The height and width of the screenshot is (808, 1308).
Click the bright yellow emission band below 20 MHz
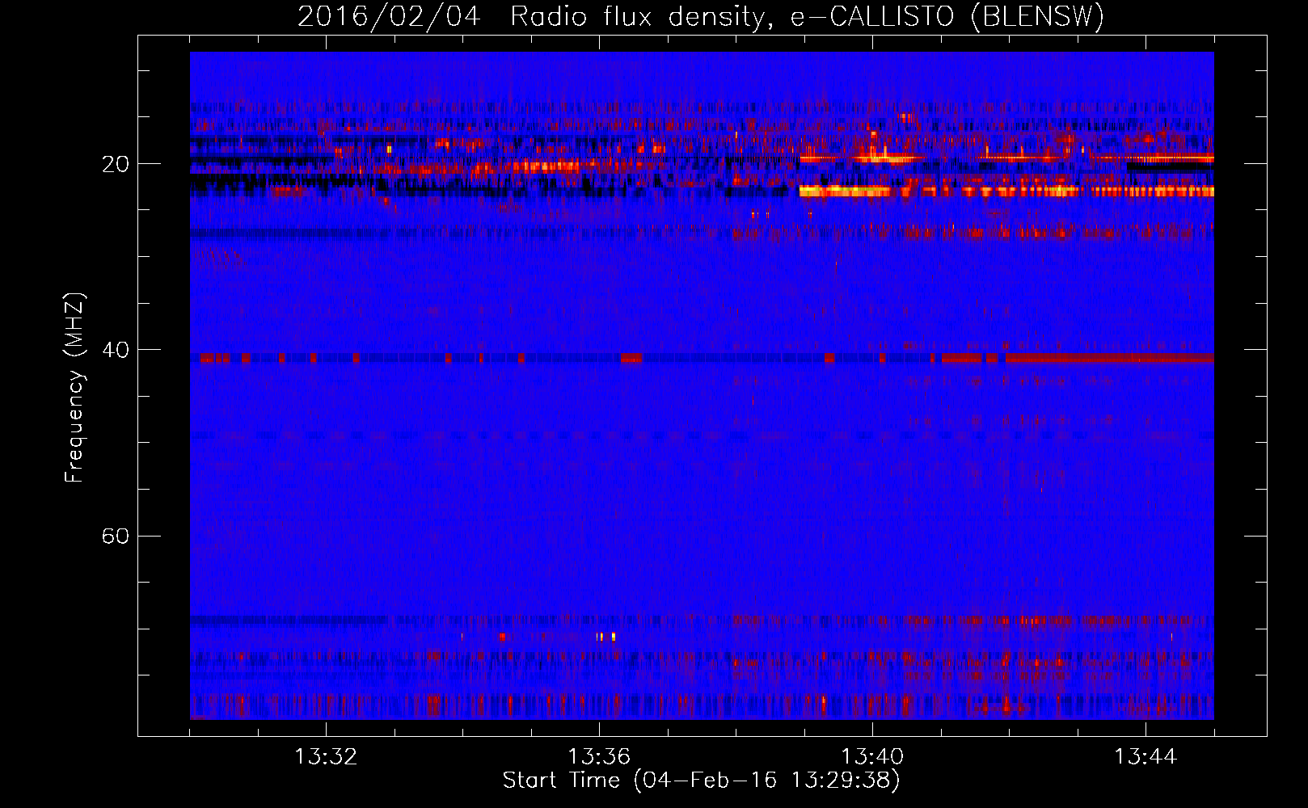tap(1006, 191)
